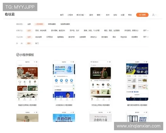Filter by 服装、饰品、个人护理 industry
Screen dimensions: 166x133
[x=92, y=30]
